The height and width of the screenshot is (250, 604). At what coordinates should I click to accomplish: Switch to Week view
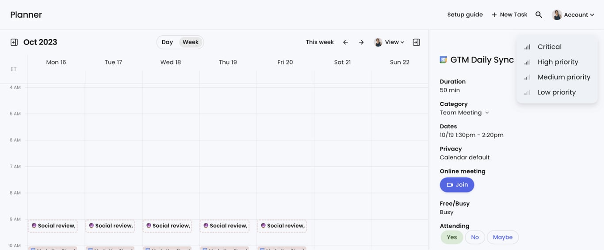tap(191, 42)
